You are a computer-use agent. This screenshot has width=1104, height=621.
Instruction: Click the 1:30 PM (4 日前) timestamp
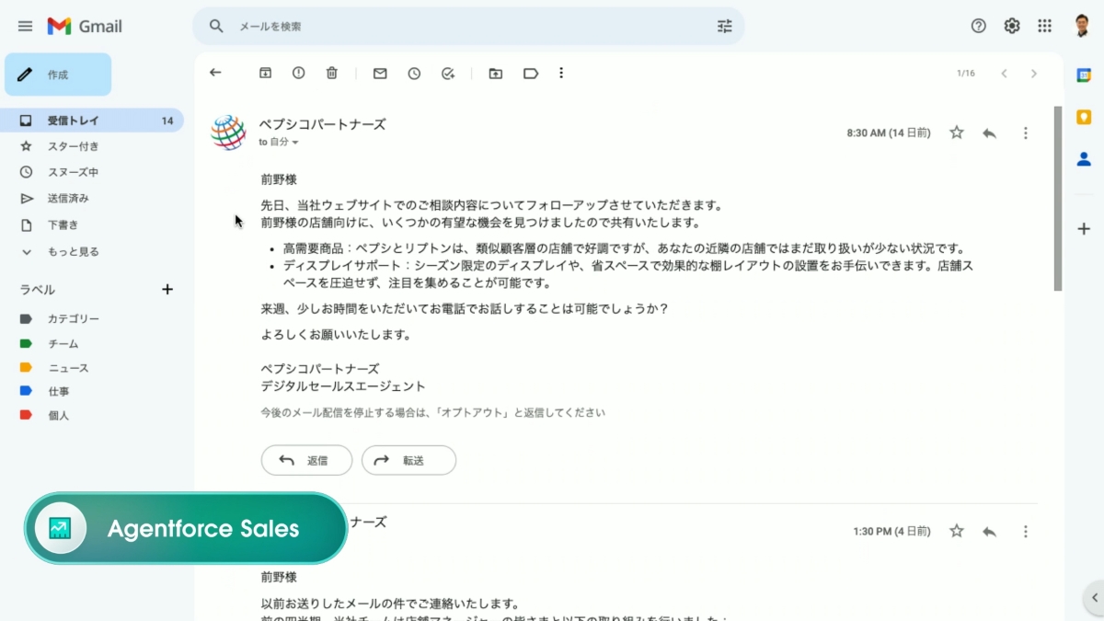pos(891,532)
